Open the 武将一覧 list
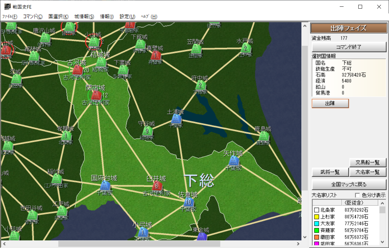The width and height of the screenshot is (389, 248). 330,172
